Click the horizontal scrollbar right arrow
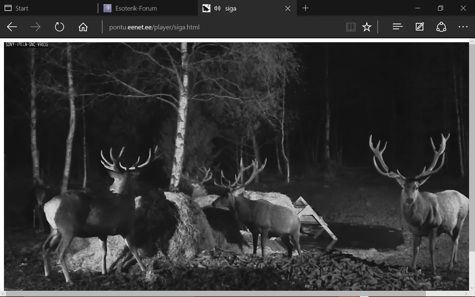Image resolution: width=475 pixels, height=297 pixels. pyautogui.click(x=466, y=294)
